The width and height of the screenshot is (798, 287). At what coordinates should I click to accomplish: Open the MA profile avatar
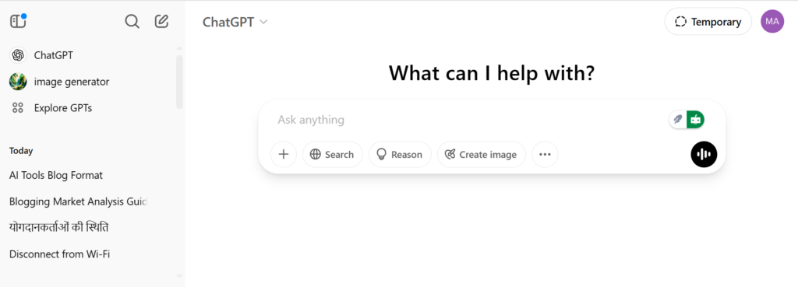point(772,21)
